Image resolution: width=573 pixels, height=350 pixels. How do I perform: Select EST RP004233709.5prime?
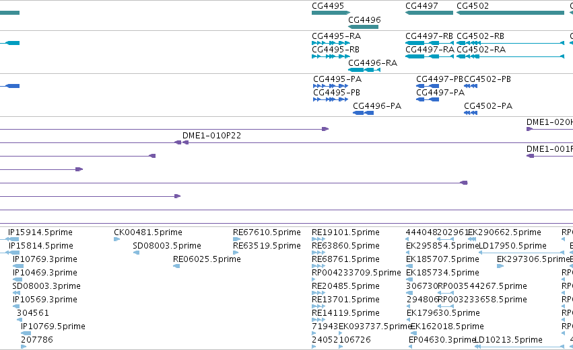pyautogui.click(x=356, y=273)
